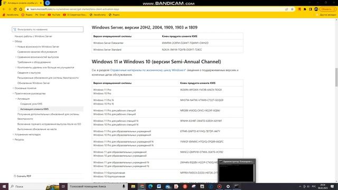Open the Bandicam recorder taskbar icon
338x190 pixels.
(219, 186)
